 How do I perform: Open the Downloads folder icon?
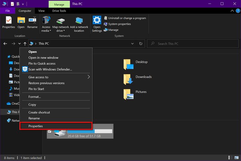point(128,79)
